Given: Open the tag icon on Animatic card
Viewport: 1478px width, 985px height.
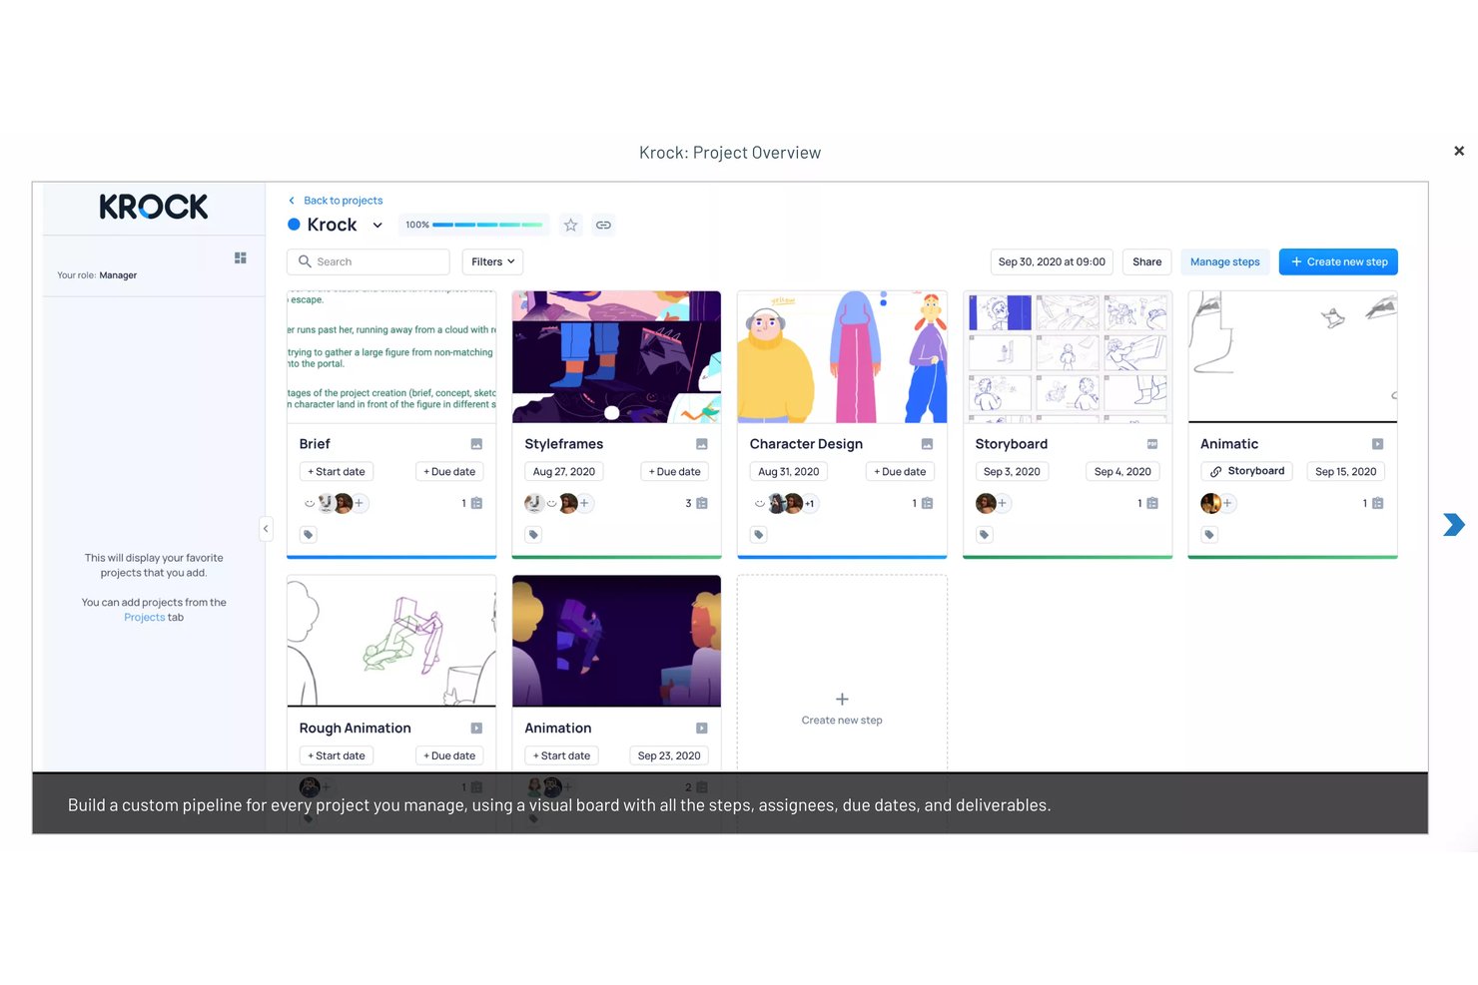Looking at the screenshot, I should coord(1209,535).
